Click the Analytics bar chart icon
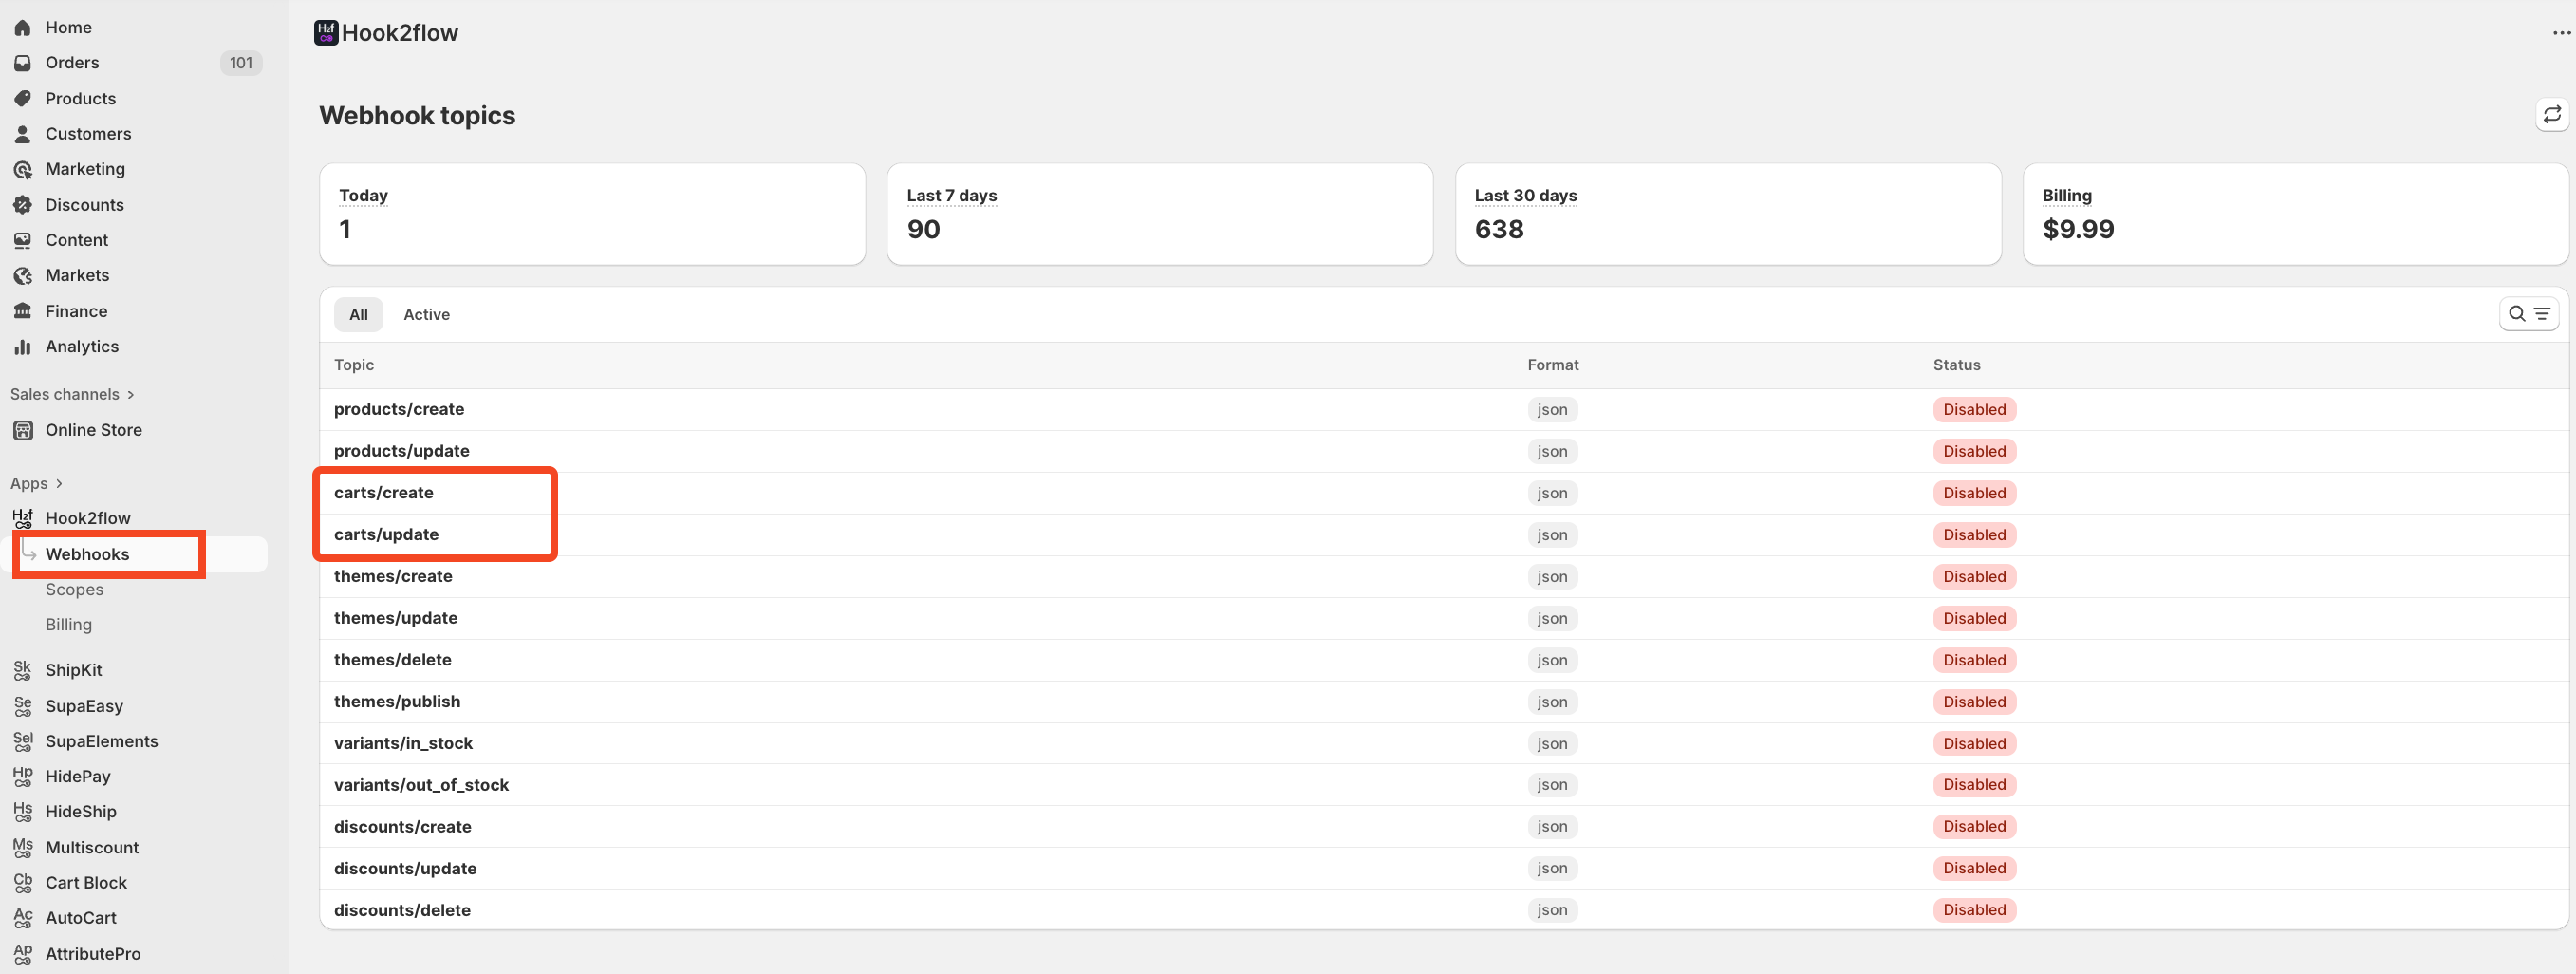Image resolution: width=2576 pixels, height=974 pixels. pos(22,346)
